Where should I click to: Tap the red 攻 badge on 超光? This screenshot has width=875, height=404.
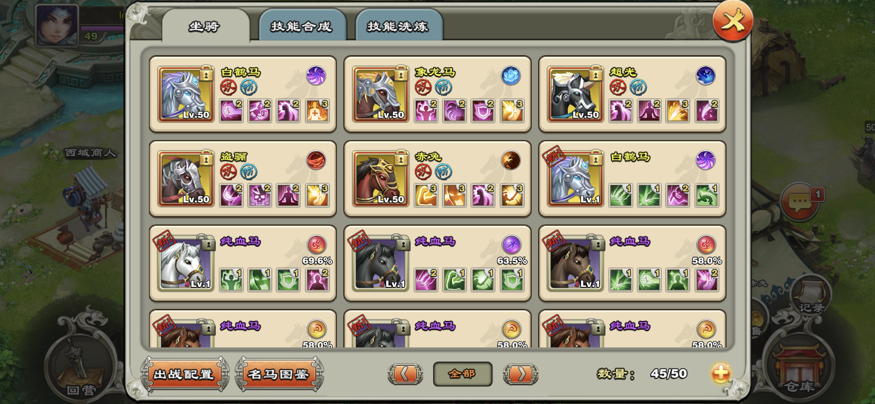point(618,87)
